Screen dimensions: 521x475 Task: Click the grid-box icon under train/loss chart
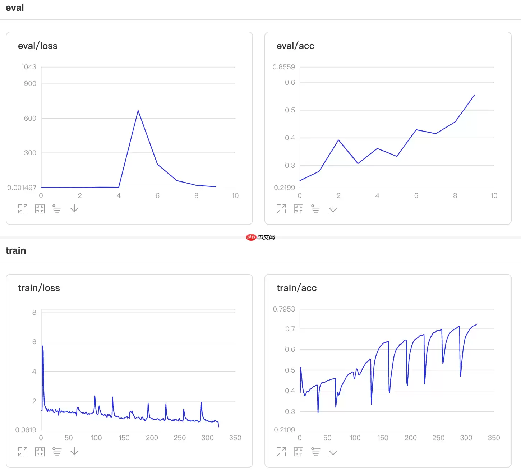point(40,452)
